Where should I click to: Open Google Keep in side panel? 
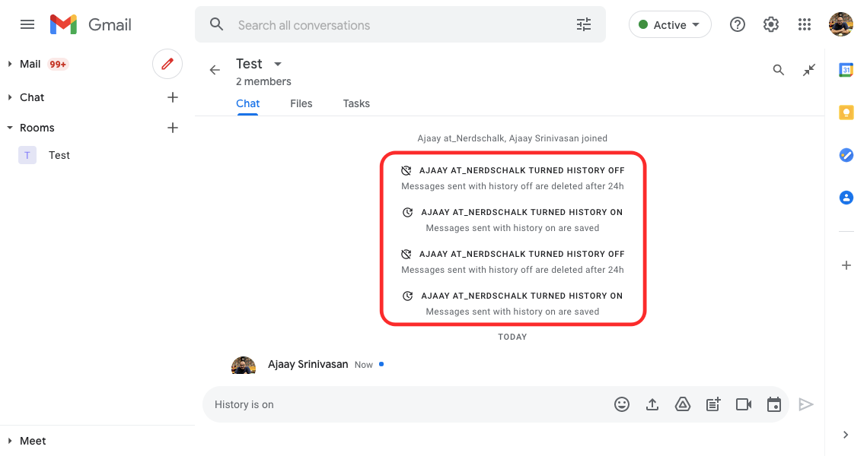point(846,112)
